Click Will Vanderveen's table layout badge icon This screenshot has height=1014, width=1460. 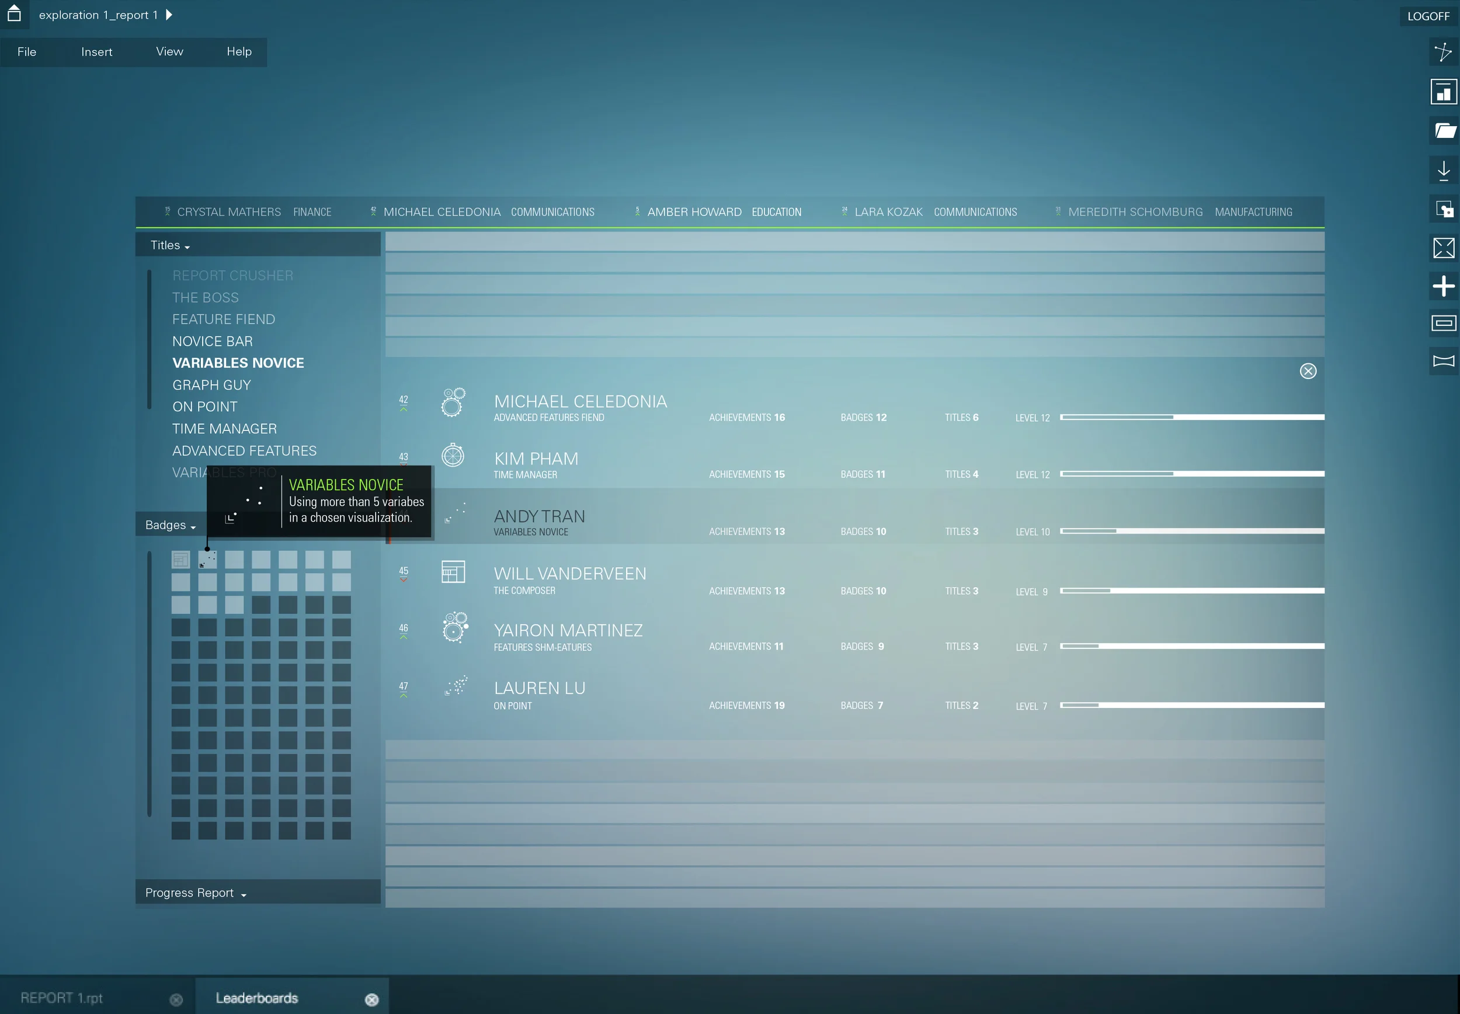pyautogui.click(x=453, y=572)
